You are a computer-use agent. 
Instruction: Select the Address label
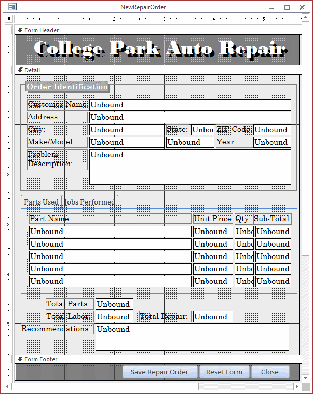tap(58, 117)
